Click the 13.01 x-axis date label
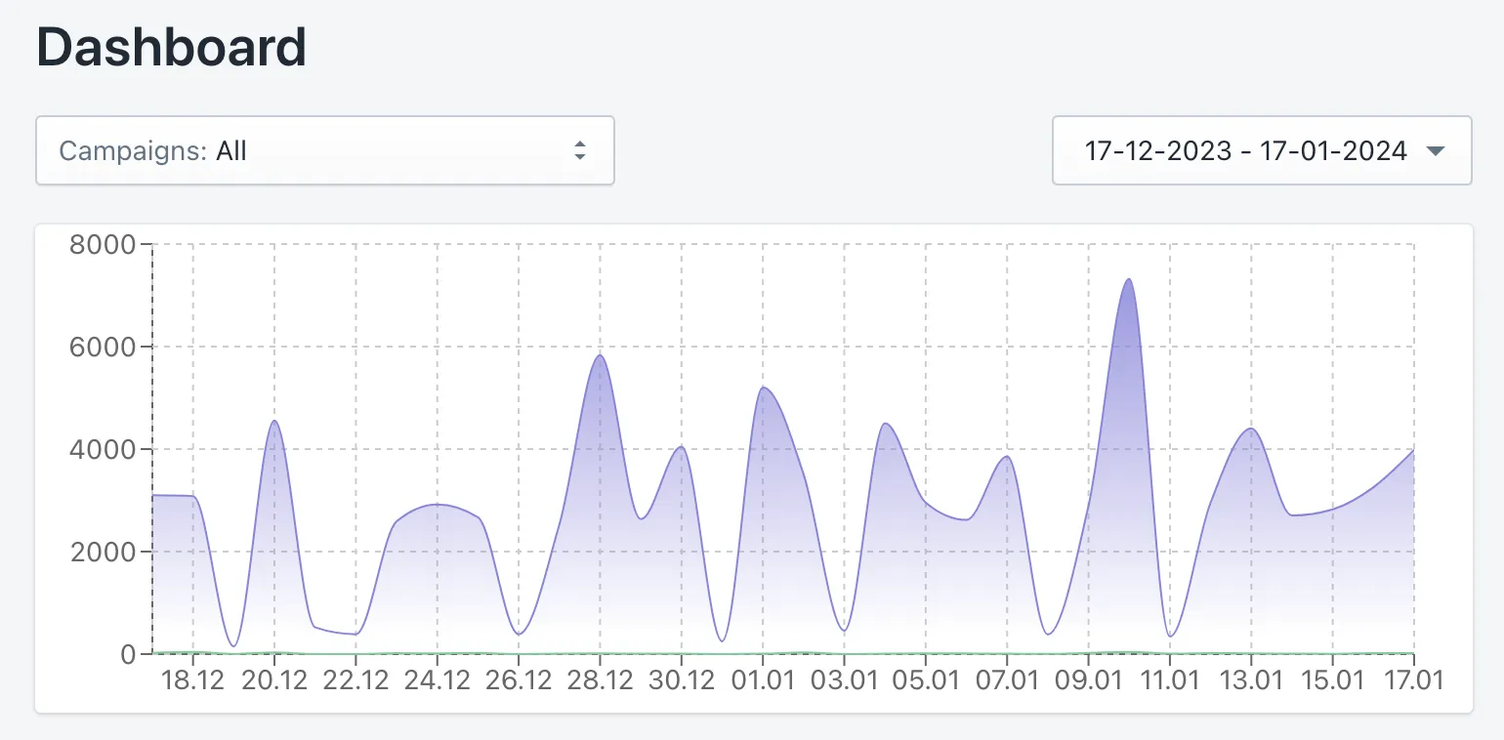The width and height of the screenshot is (1504, 740). pyautogui.click(x=1251, y=678)
